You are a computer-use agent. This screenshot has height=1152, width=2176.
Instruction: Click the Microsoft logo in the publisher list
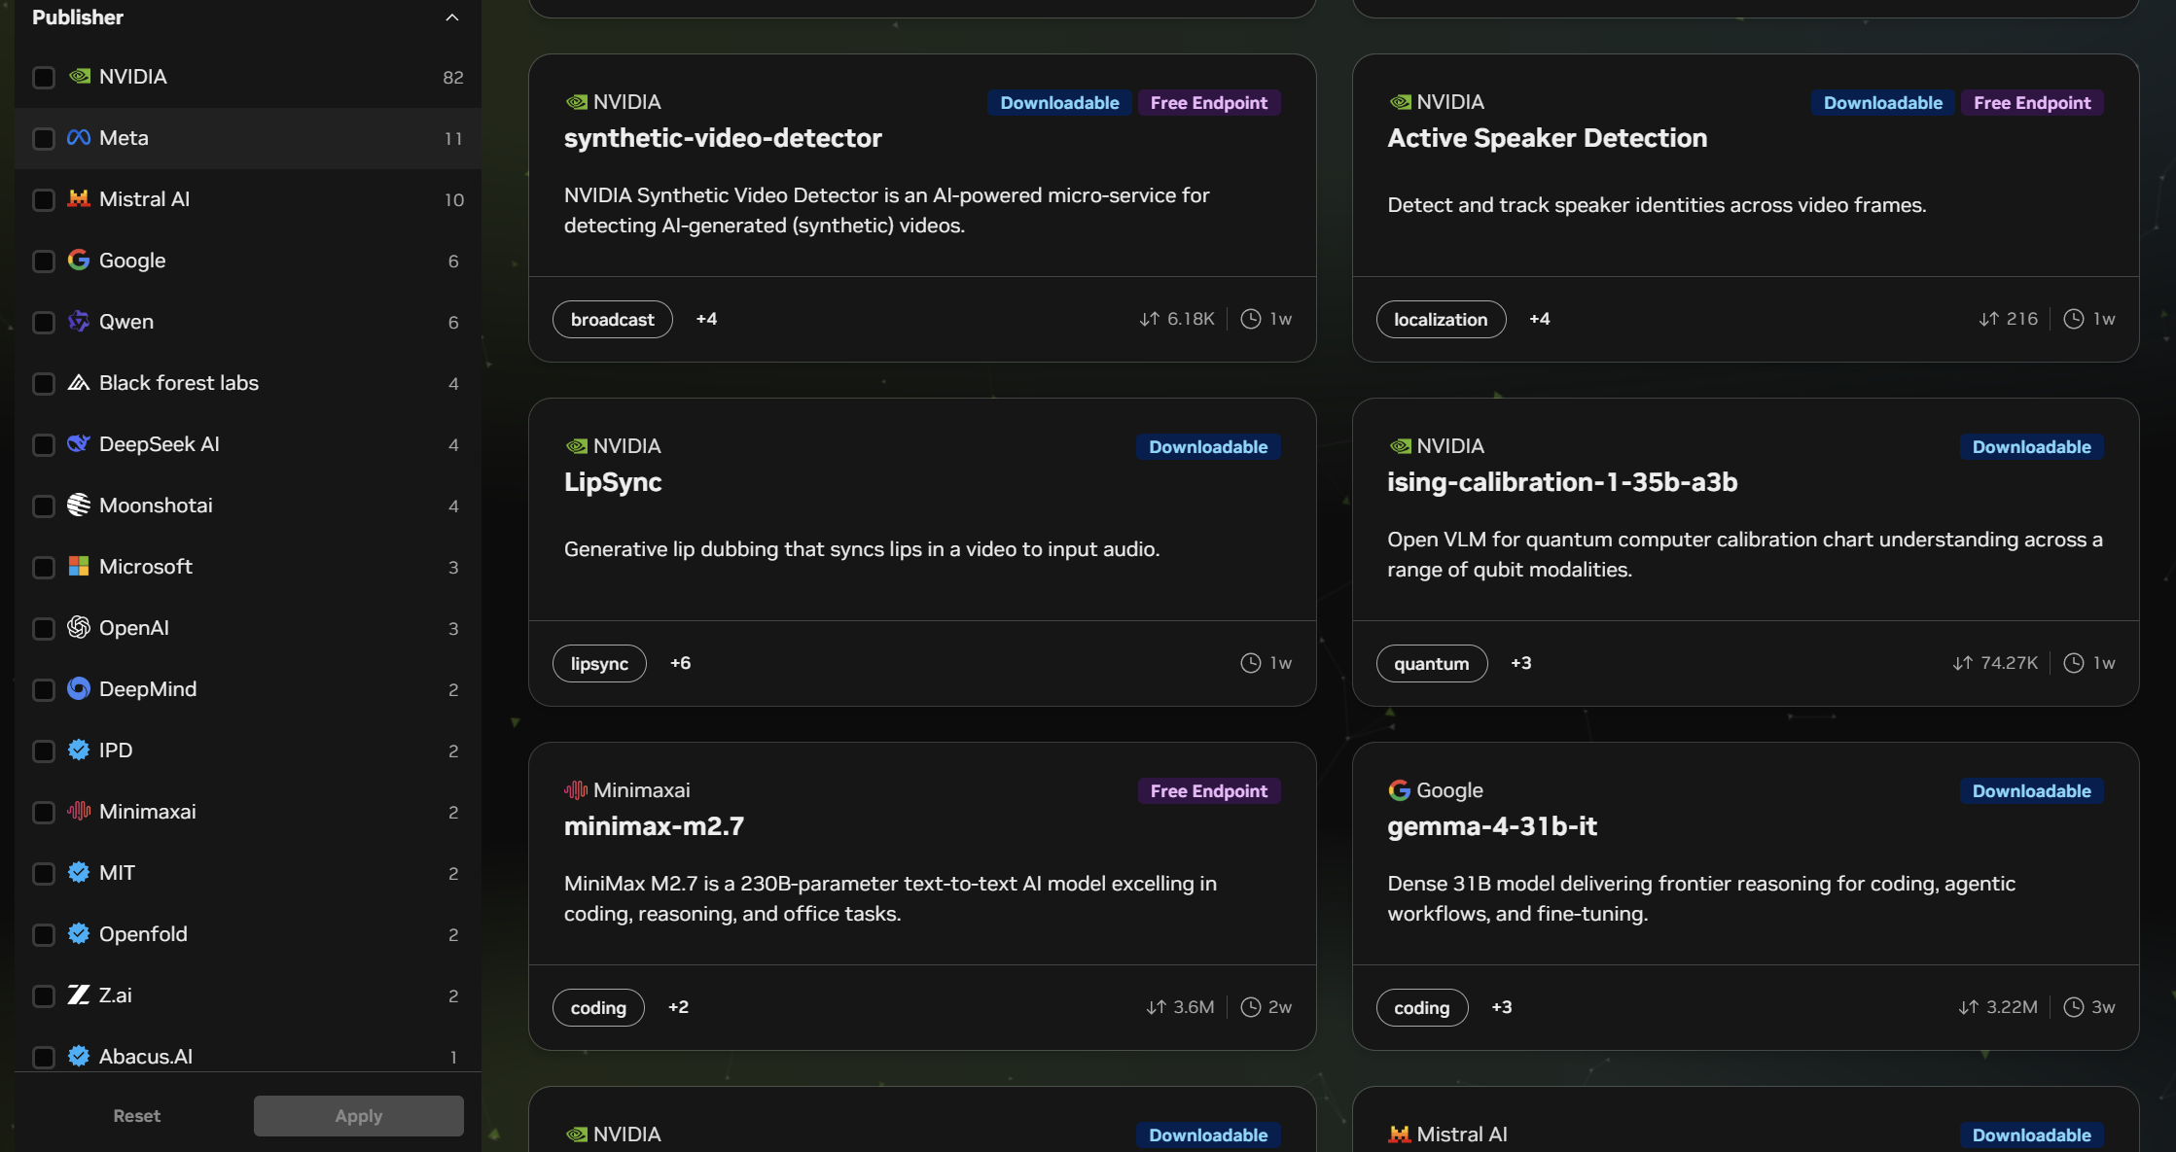[x=78, y=567]
